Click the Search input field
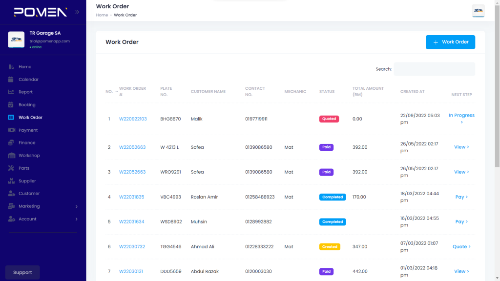This screenshot has height=281, width=500. click(x=434, y=69)
